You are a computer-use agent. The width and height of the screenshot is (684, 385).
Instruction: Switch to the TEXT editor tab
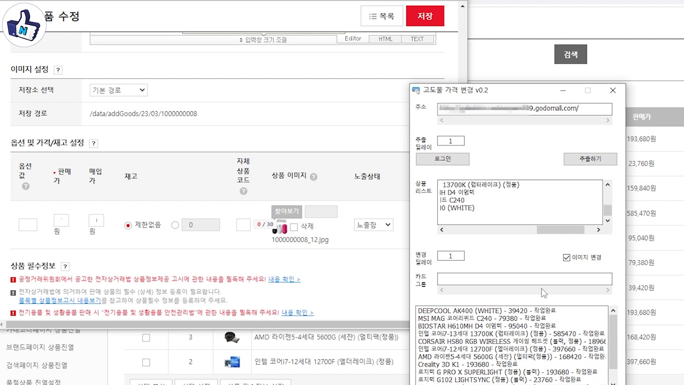[417, 39]
